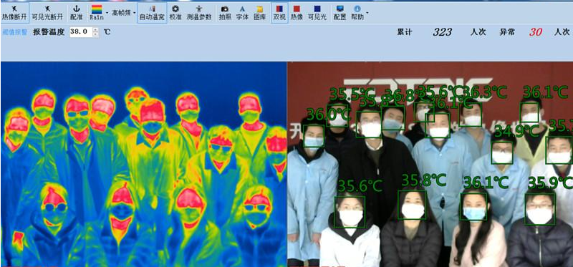Image resolution: width=573 pixels, height=267 pixels.
Task: Open 测温参数 temperature measurement parameters
Action: coord(199,13)
